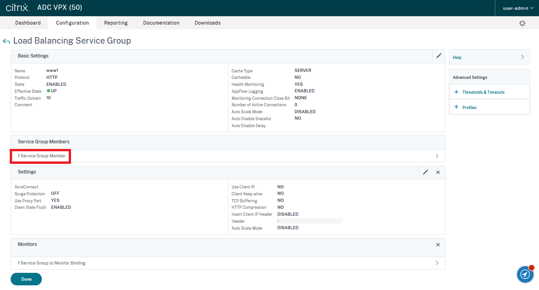The image size is (539, 290).
Task: Switch to the Reporting tab
Action: (x=116, y=23)
